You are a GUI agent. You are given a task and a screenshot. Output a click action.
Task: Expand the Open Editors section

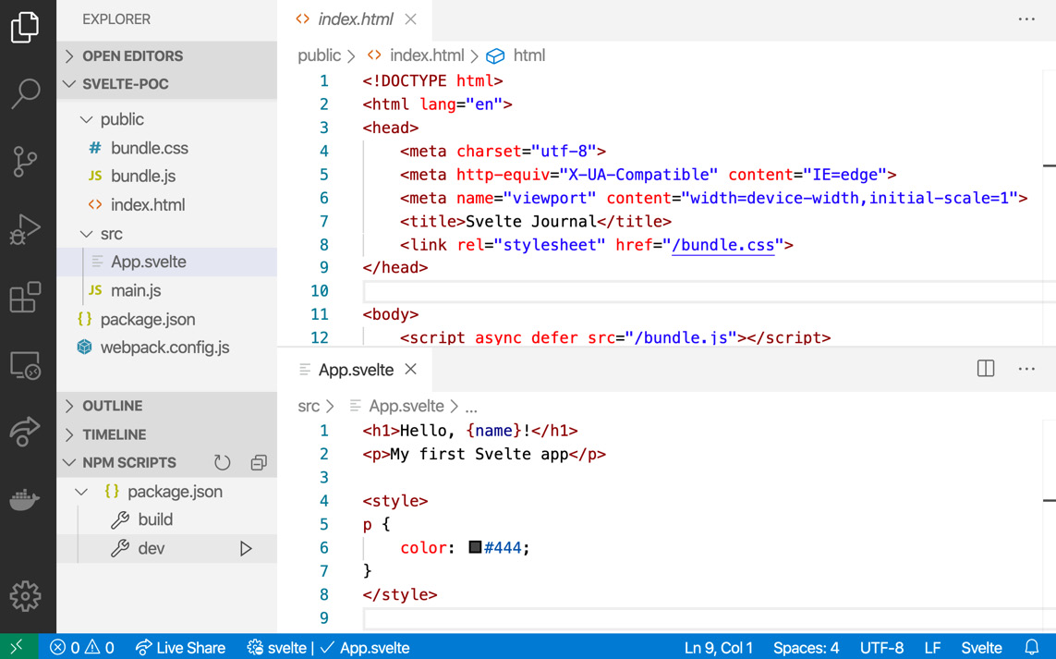pyautogui.click(x=167, y=56)
